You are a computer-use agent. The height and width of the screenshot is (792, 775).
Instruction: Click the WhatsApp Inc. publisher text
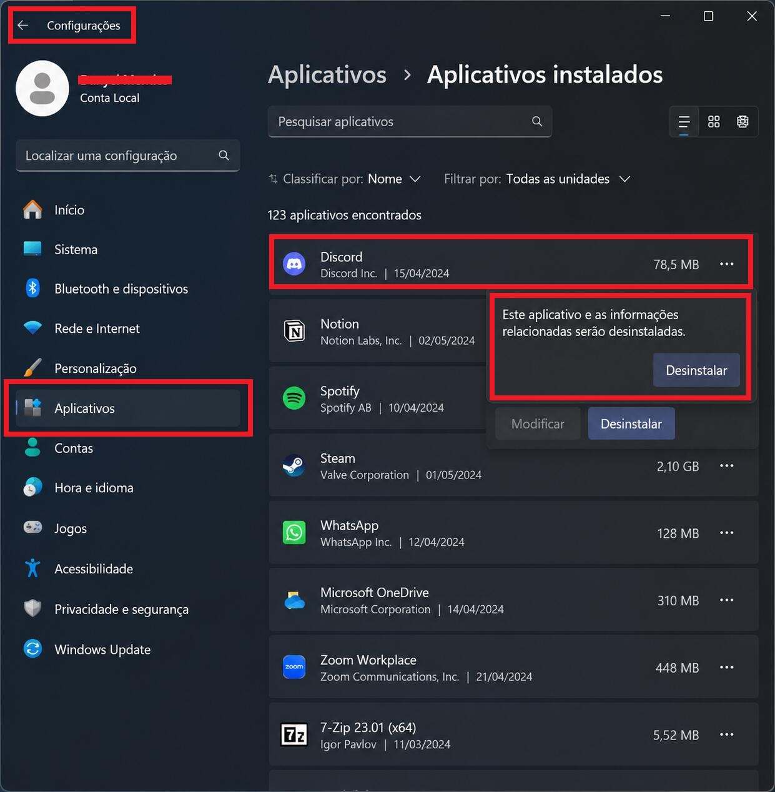tap(356, 542)
